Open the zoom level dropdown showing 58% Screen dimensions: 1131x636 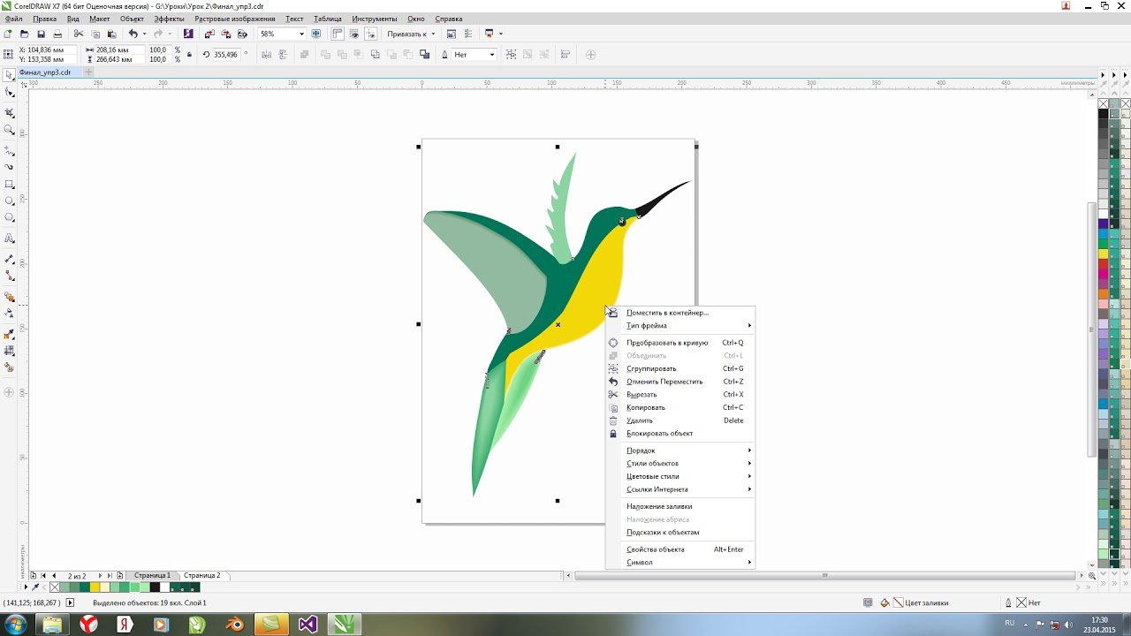[301, 34]
